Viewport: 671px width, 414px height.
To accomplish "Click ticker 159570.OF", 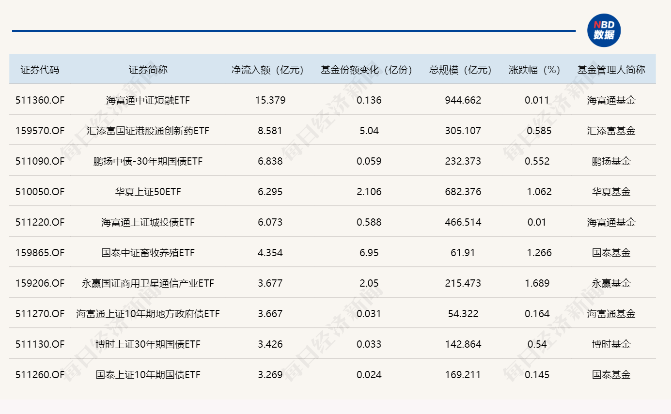I will pyautogui.click(x=39, y=130).
